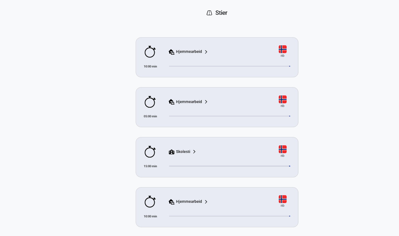Image resolution: width=399 pixels, height=236 pixels.
Task: Expand the chevron in the bottom Hjemmearbeid card
Action: (206, 202)
